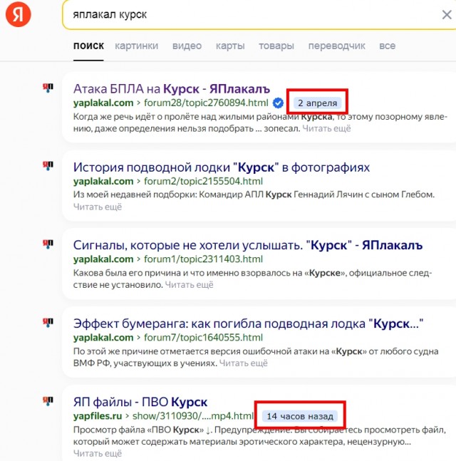Click the 'show/3110930/....mp4.html' URL path
Viewport: 456px width, 461px height.
tap(193, 416)
